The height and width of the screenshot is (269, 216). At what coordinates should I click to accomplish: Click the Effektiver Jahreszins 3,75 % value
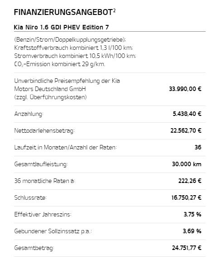[192, 215]
